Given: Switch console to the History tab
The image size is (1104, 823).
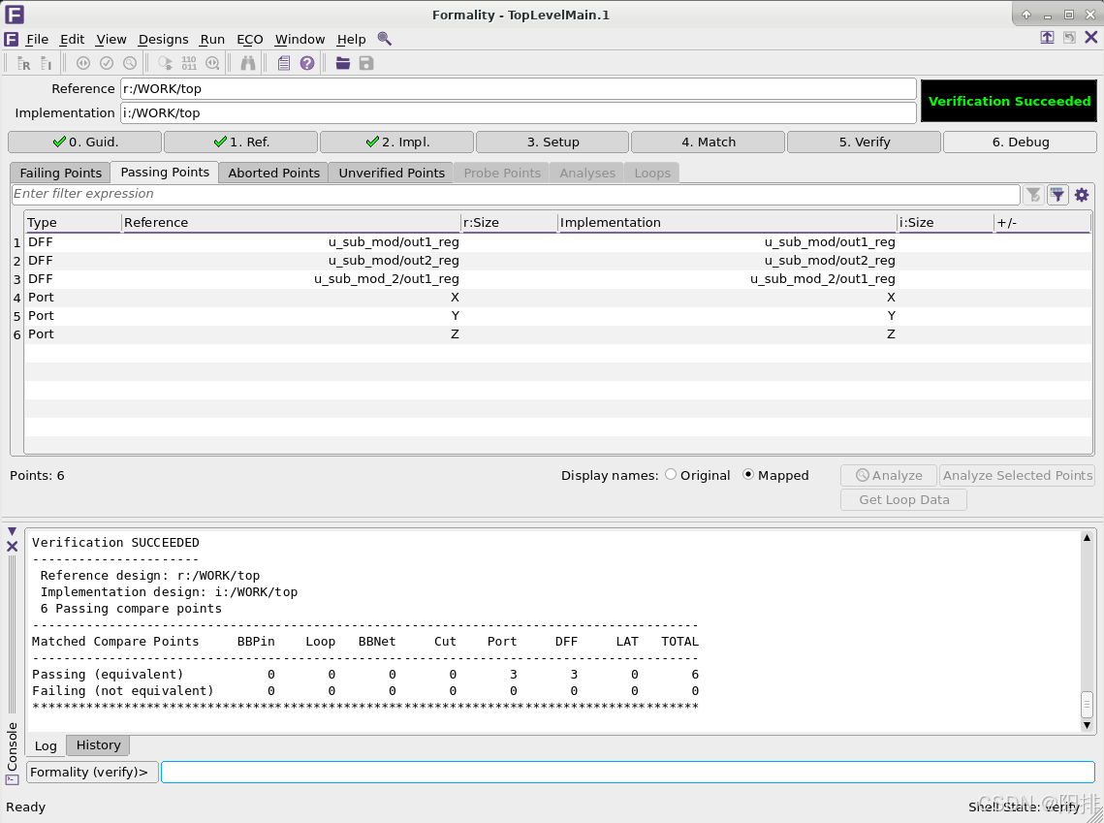Looking at the screenshot, I should (x=99, y=744).
